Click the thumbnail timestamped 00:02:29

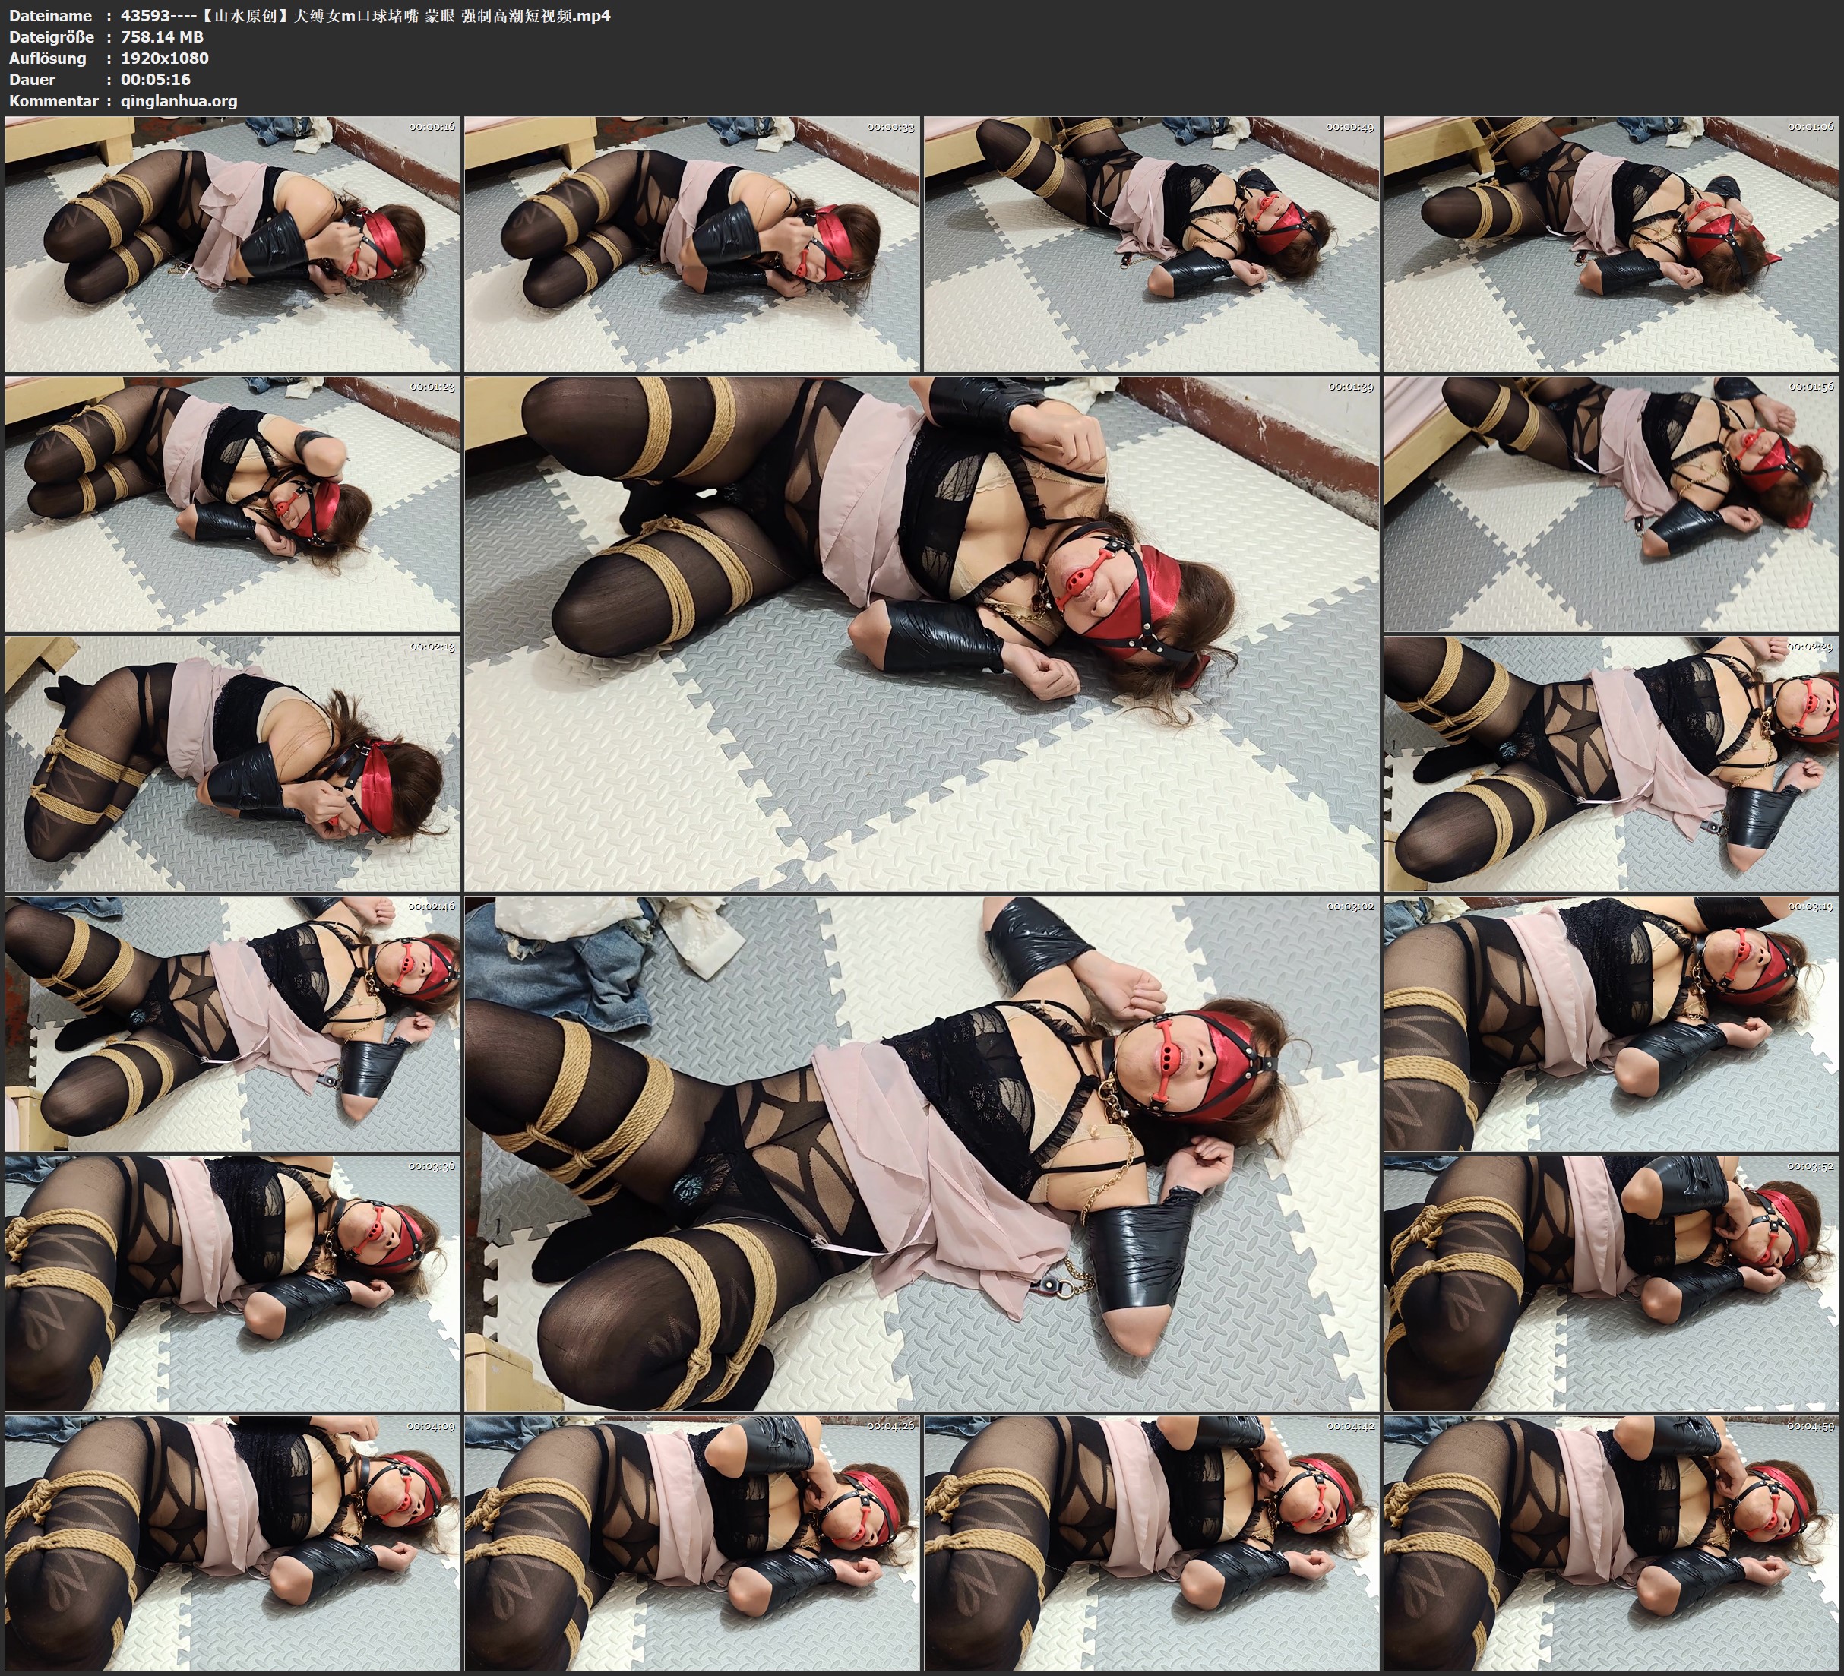[x=1611, y=763]
